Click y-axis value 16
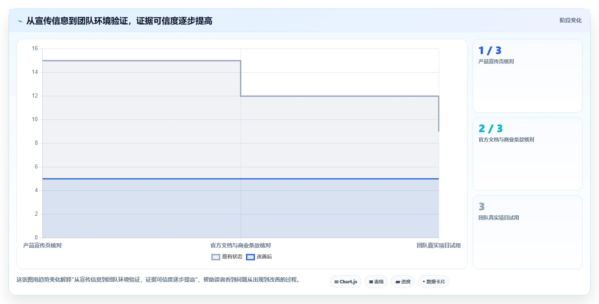Screen dimensions: 599x304 [x=35, y=49]
